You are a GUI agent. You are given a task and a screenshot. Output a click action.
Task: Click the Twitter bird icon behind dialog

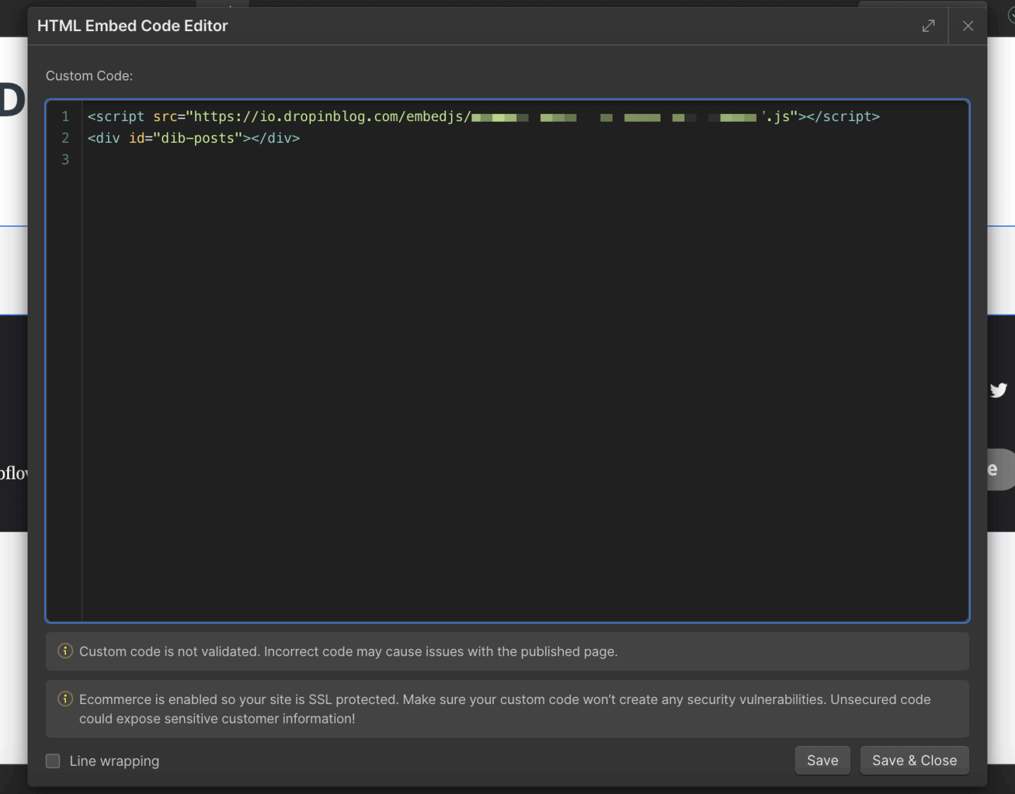[x=999, y=390]
